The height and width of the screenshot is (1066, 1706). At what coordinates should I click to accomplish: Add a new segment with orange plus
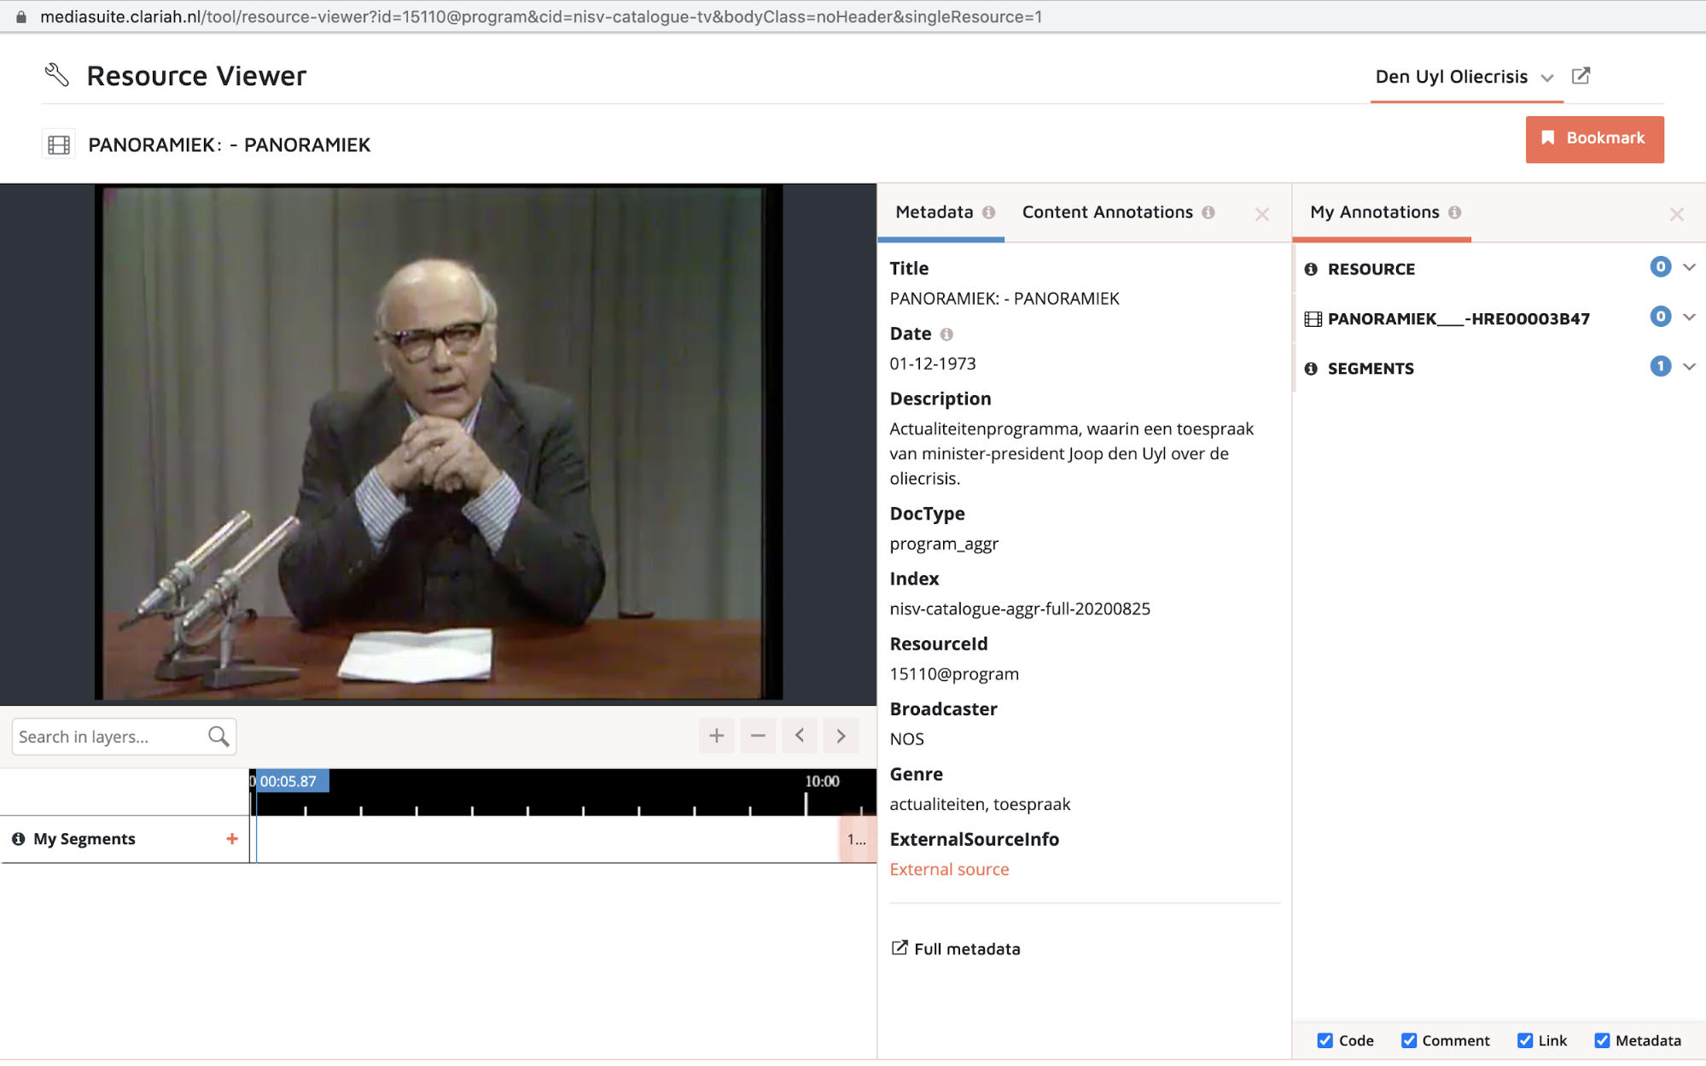[231, 839]
